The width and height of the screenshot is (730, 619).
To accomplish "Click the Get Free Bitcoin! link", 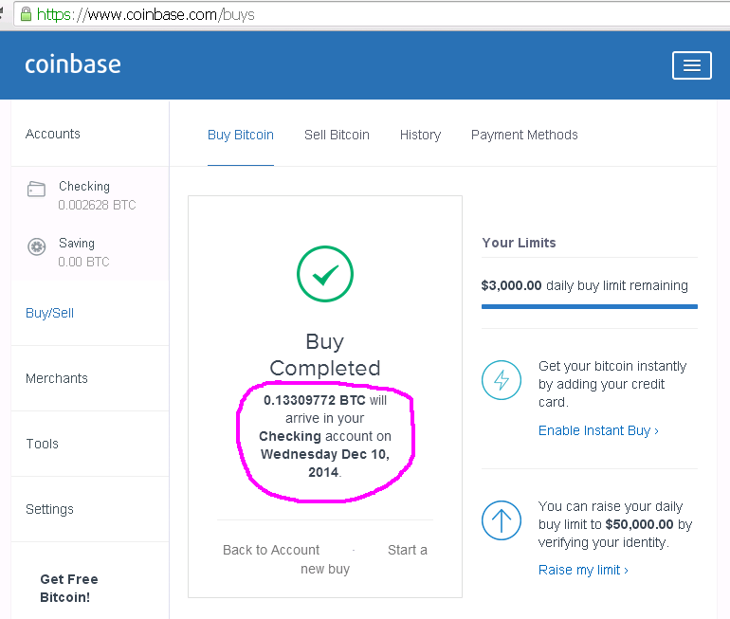I will 69,589.
